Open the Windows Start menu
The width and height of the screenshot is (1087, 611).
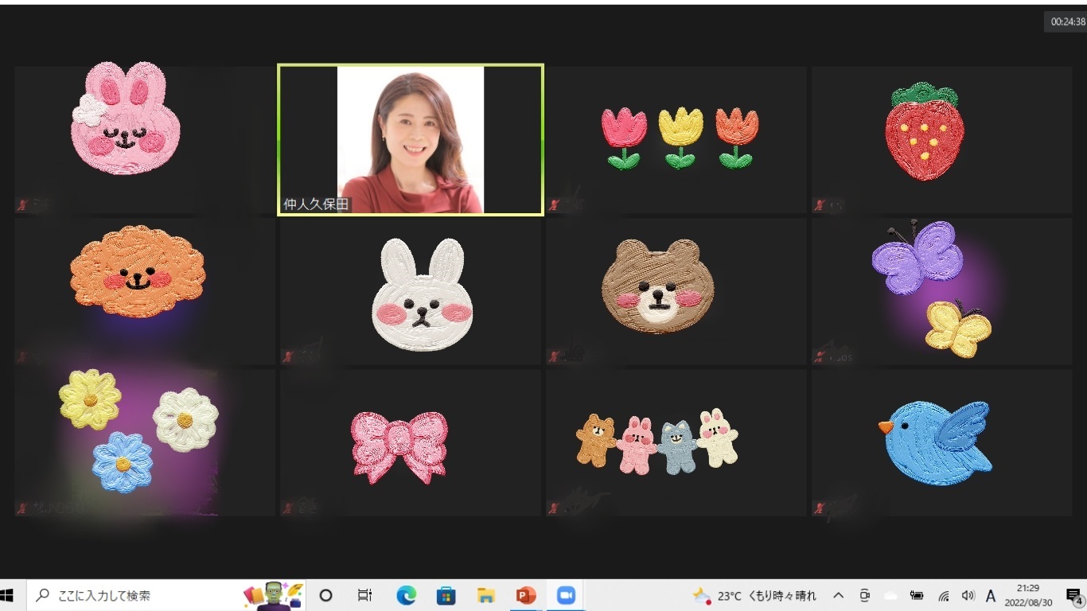click(10, 595)
